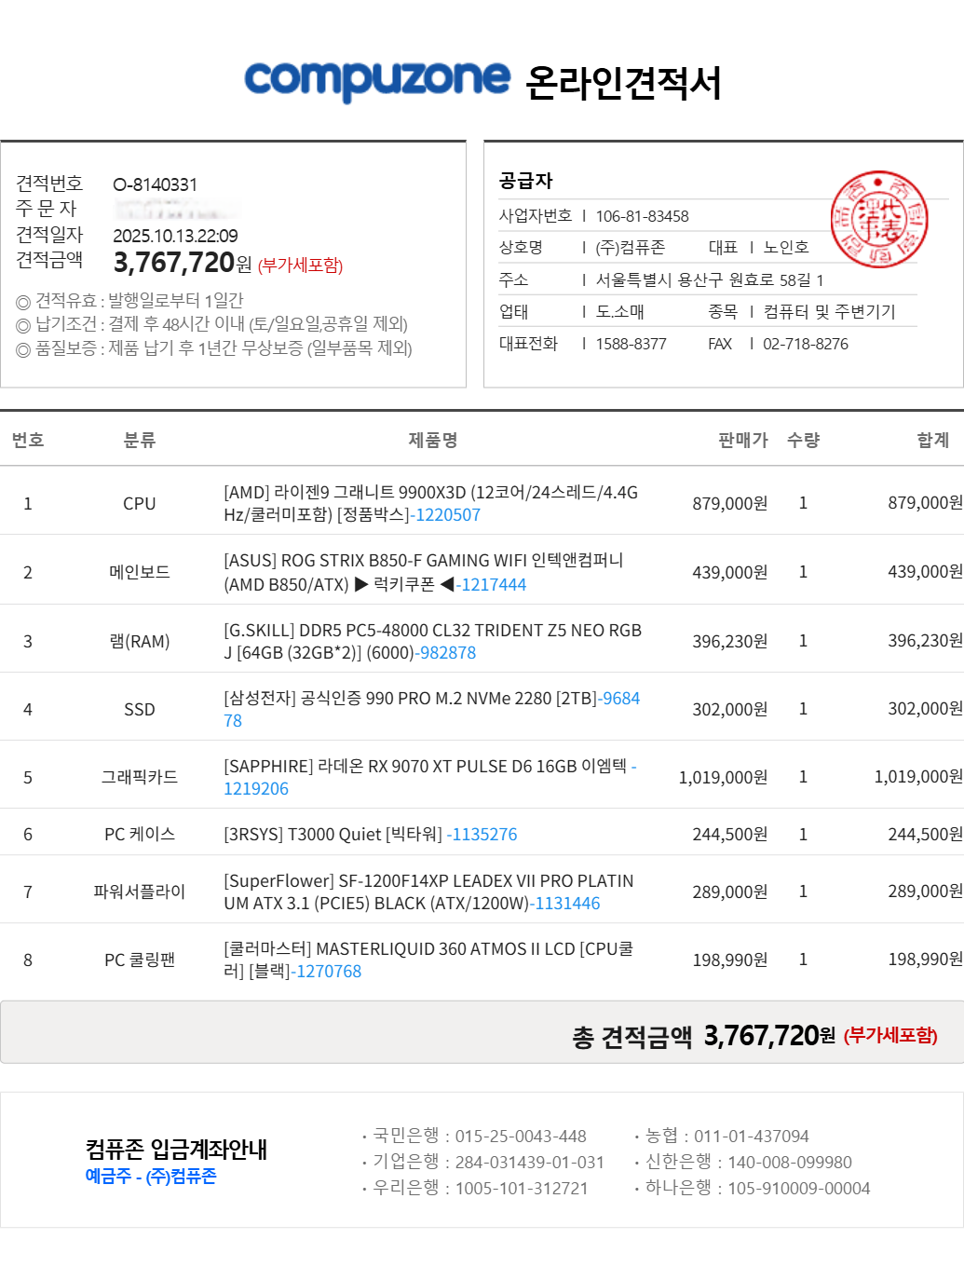Click the 제품명 column header
964x1280 pixels.
[x=432, y=441]
